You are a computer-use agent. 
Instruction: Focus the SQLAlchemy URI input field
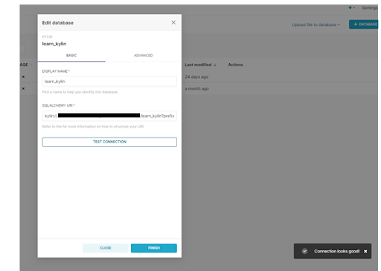coord(109,116)
